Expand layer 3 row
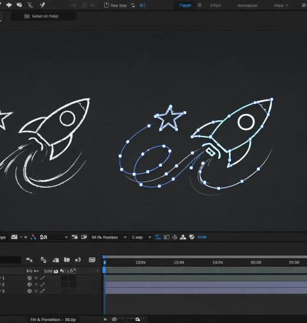Screen dimensions: 307x323 coord(1,291)
